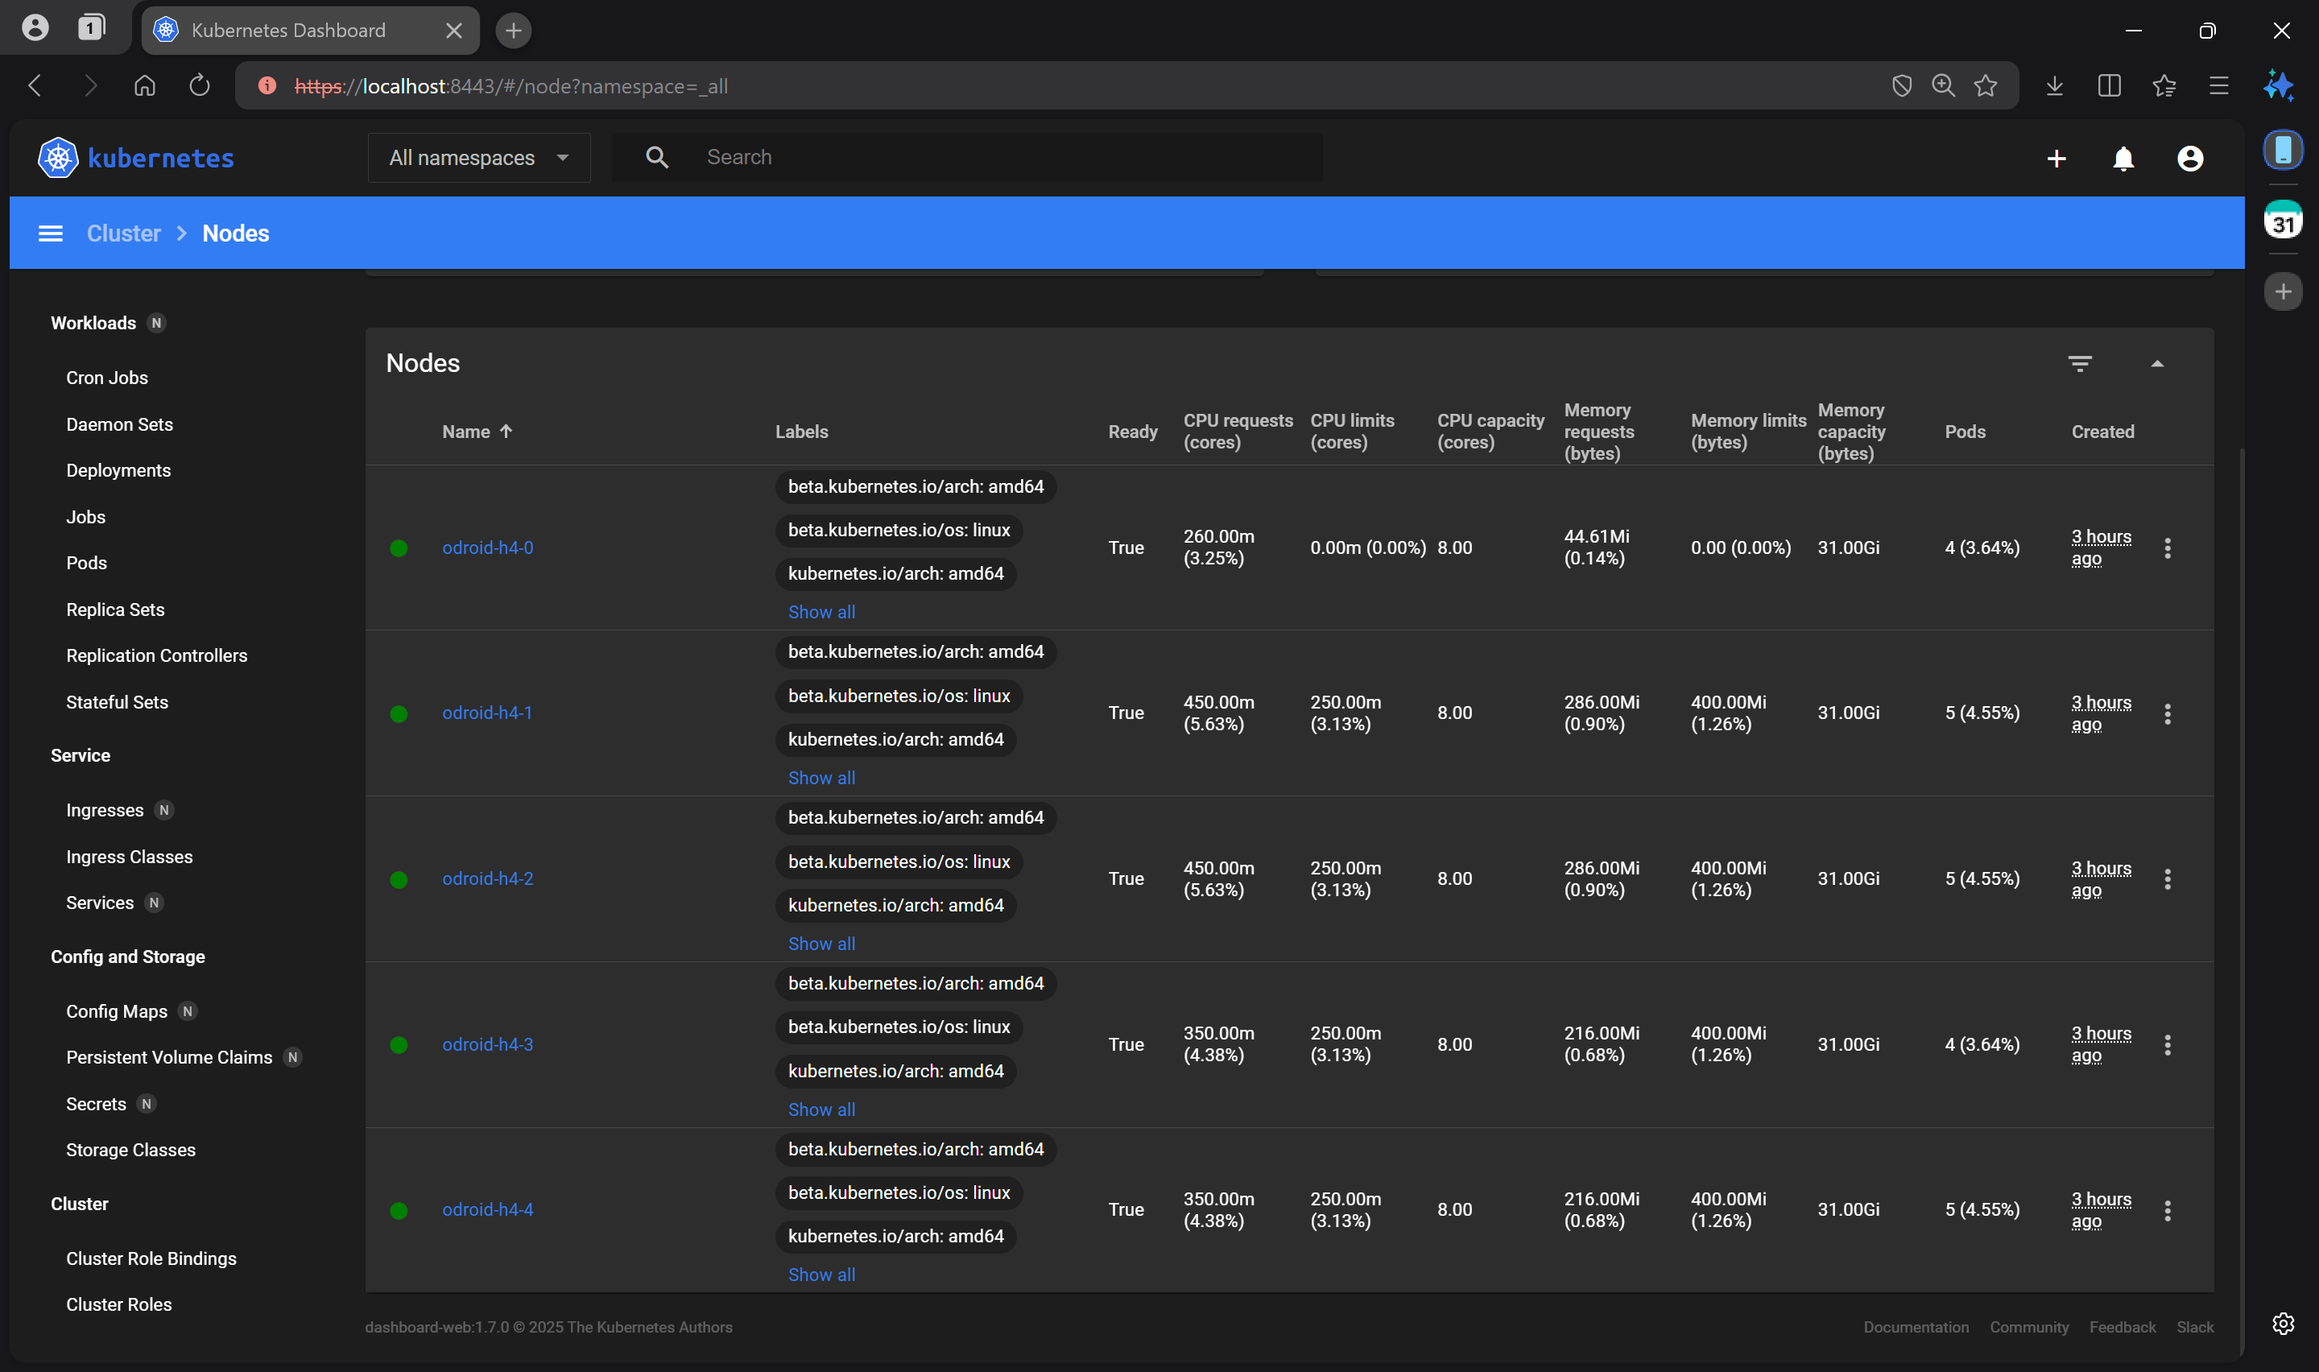Collapse the Nodes card

point(2156,363)
